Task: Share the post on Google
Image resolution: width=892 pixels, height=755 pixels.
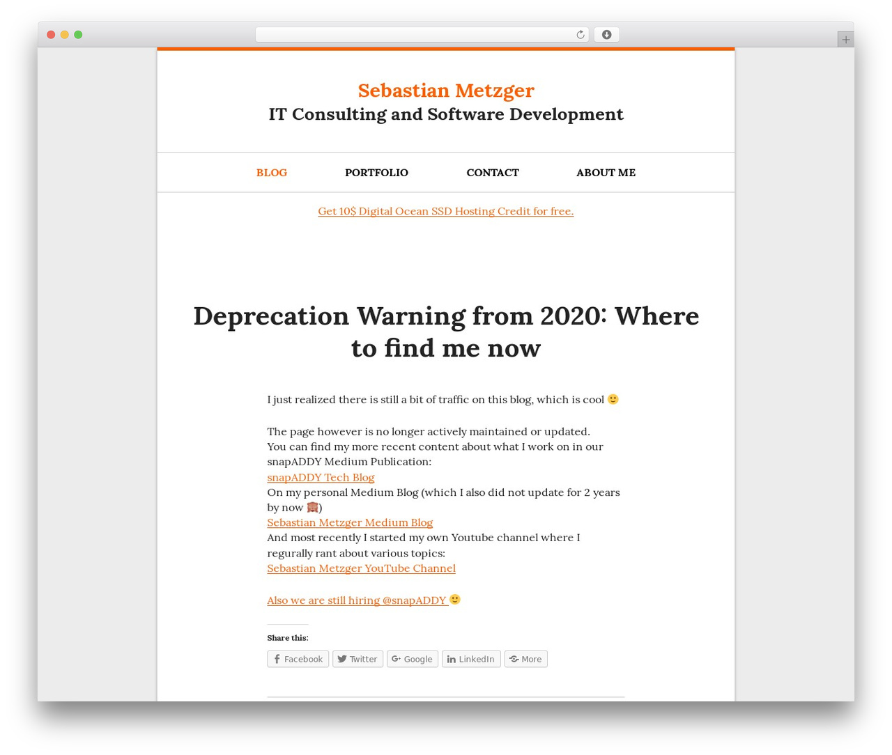Action: [x=413, y=659]
